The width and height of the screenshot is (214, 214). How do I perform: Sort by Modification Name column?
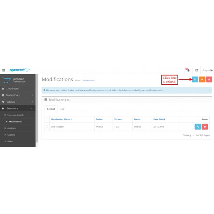point(61,119)
